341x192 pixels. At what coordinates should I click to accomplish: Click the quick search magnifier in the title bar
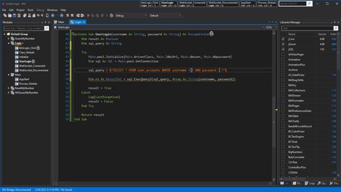[x=309, y=4]
